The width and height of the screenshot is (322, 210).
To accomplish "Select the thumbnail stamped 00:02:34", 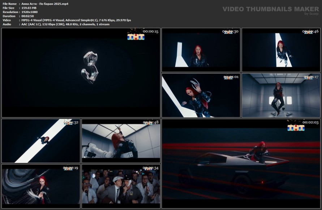I will pos(121,187).
